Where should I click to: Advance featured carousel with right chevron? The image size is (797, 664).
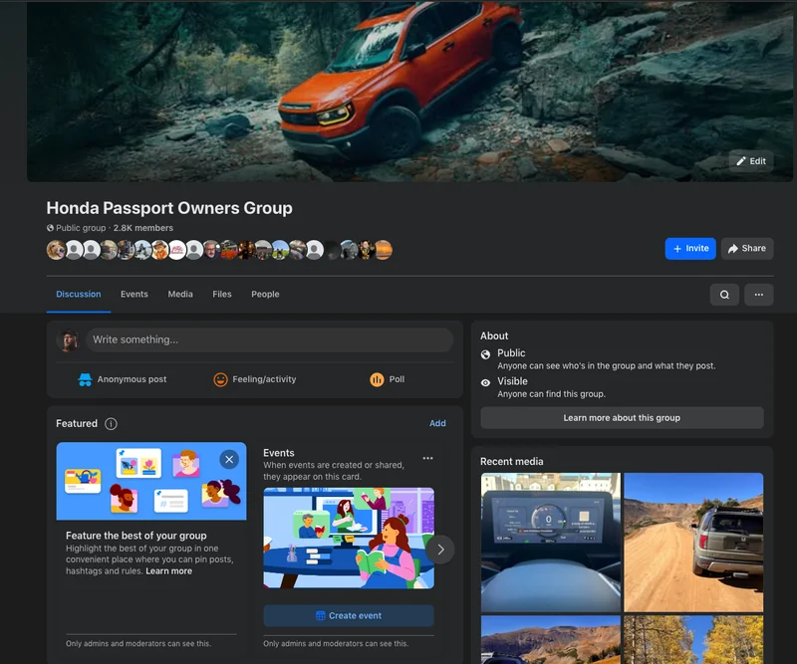pyautogui.click(x=440, y=550)
